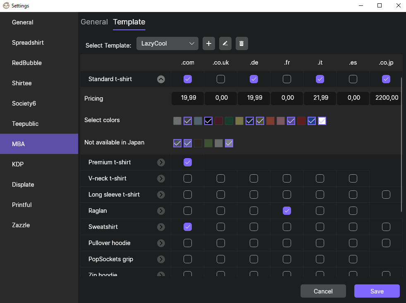Go to Teepublic settings

point(39,124)
